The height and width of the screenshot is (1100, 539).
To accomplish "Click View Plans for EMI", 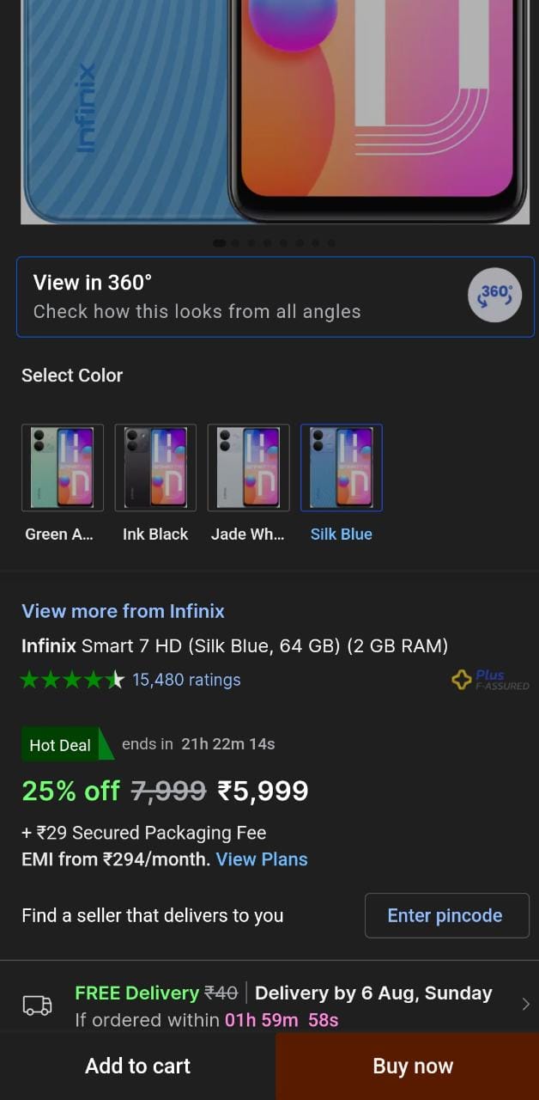I will click(x=262, y=859).
